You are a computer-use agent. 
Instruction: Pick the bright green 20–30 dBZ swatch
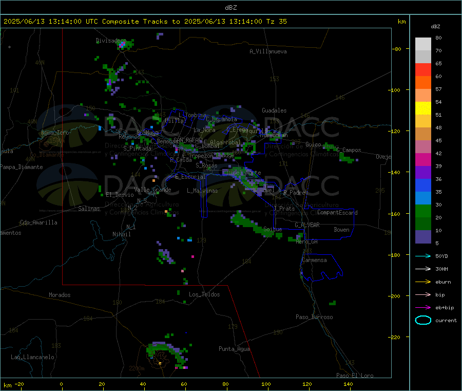(x=423, y=211)
